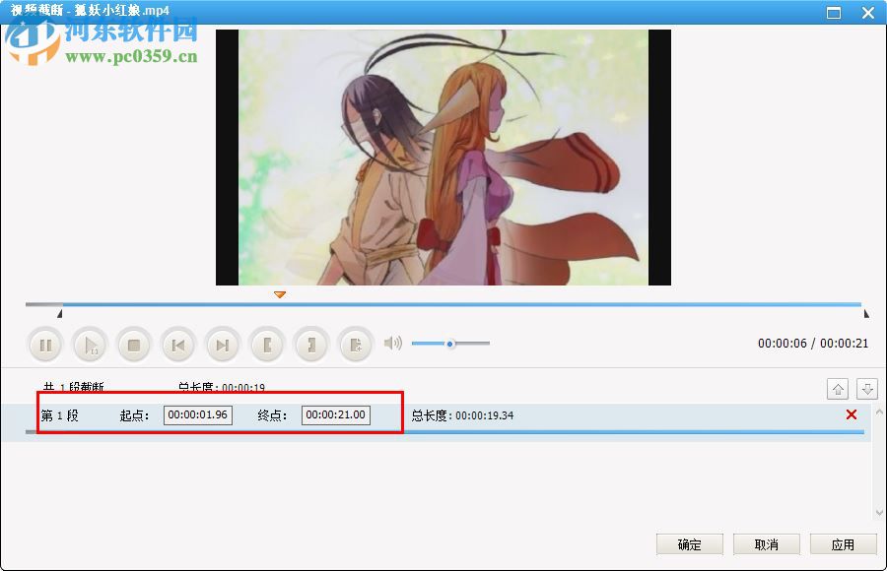
Task: Click inside the 起点 start time field
Action: [x=197, y=414]
